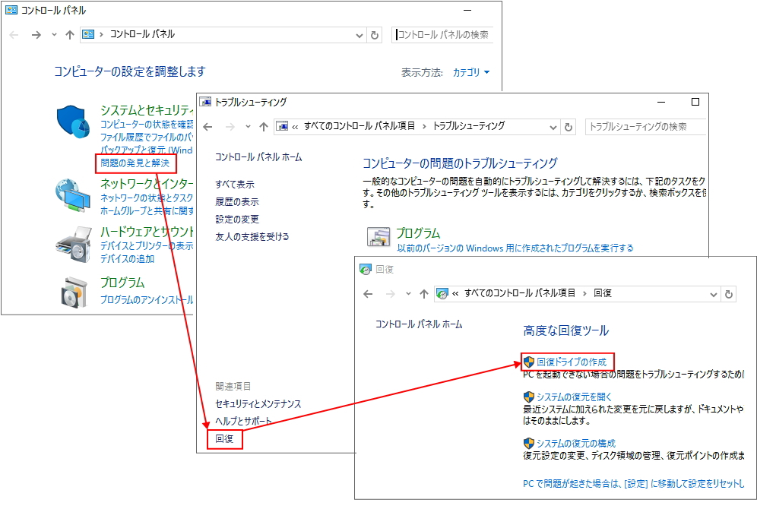
Task: Select すべて表示 in the left pane
Action: [235, 185]
